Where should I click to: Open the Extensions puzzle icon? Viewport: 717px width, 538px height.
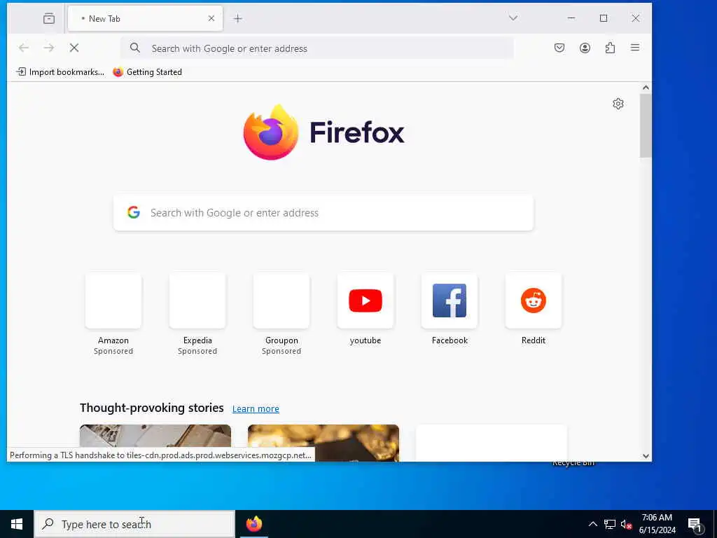coord(610,48)
